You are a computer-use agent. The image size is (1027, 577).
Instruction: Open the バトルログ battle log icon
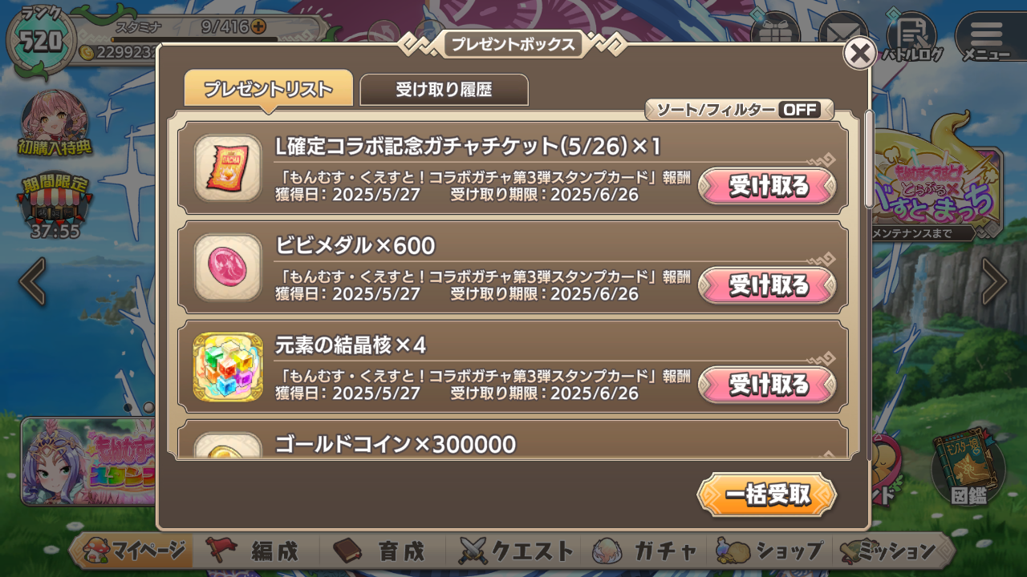click(912, 37)
